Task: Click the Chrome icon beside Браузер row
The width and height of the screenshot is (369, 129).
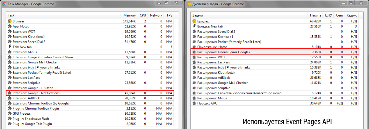Action: tap(194, 21)
